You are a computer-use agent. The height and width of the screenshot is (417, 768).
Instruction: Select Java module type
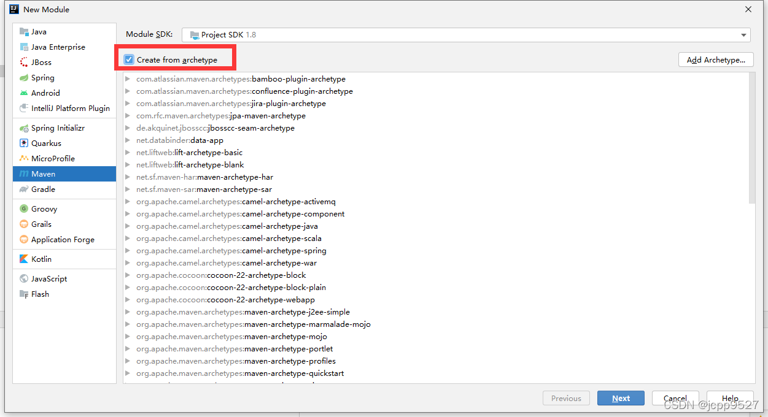(64, 32)
